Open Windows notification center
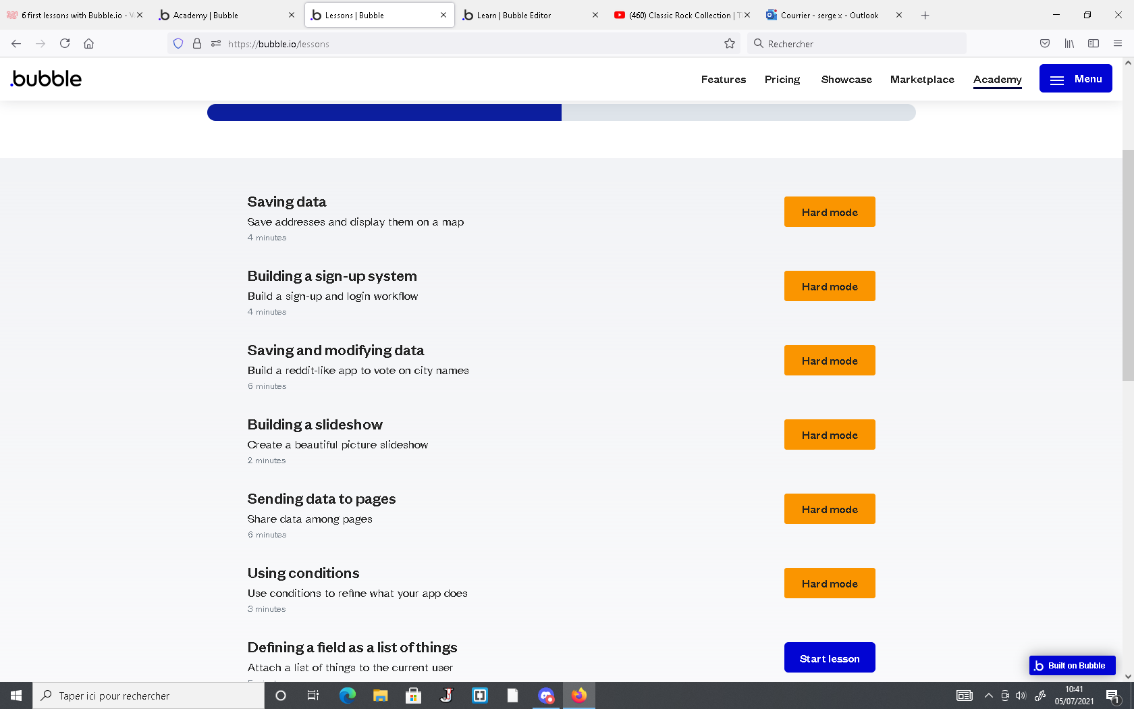The width and height of the screenshot is (1134, 709). click(x=1113, y=695)
